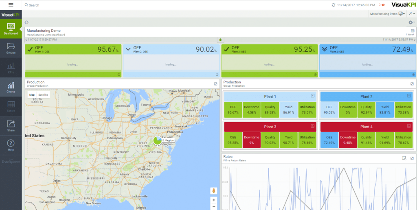Select the Dashboard tab in sidebar
The image size is (417, 210).
pyautogui.click(x=11, y=29)
